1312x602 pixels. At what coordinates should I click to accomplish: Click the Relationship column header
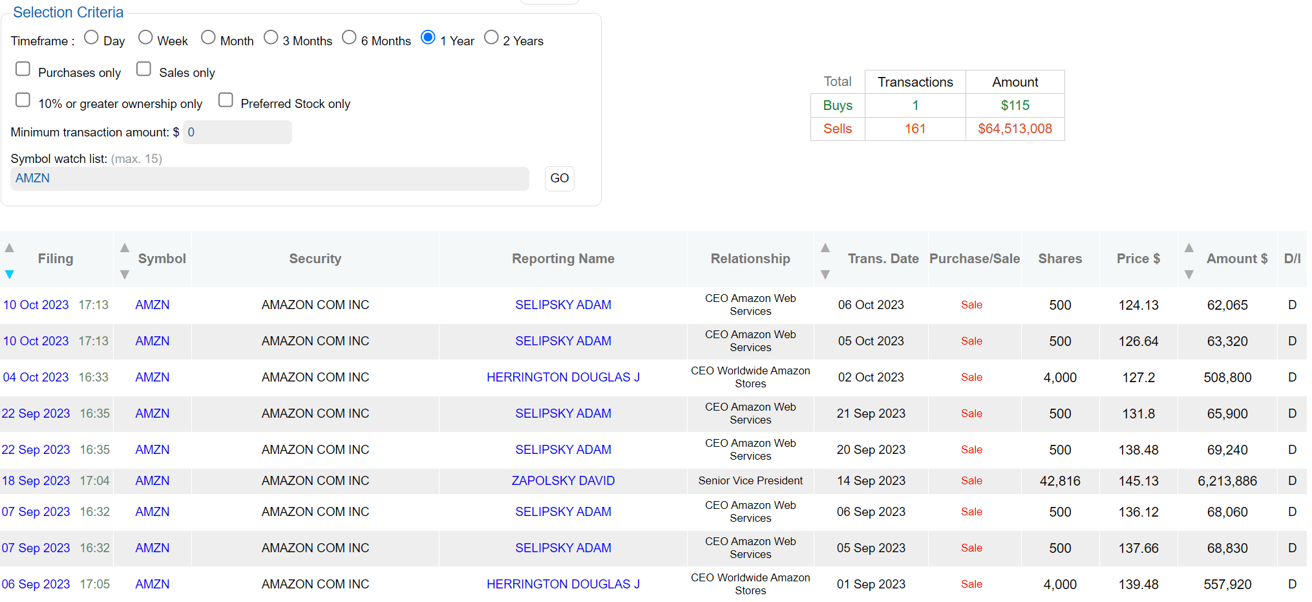pos(751,259)
